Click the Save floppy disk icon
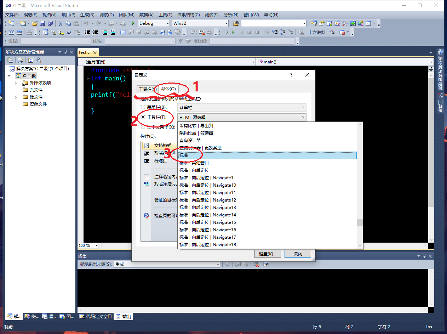Screen dimensions: 447x334 click(x=42, y=23)
